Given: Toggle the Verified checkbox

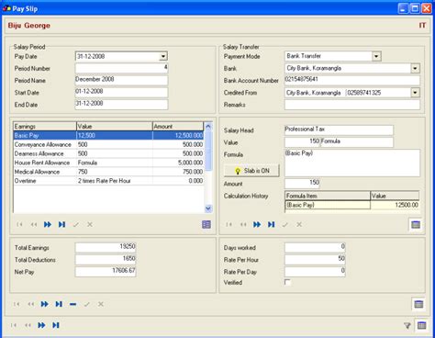Looking at the screenshot, I should tap(287, 282).
